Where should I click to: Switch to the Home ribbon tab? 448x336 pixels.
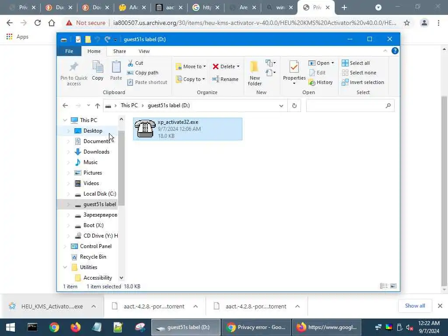click(94, 51)
